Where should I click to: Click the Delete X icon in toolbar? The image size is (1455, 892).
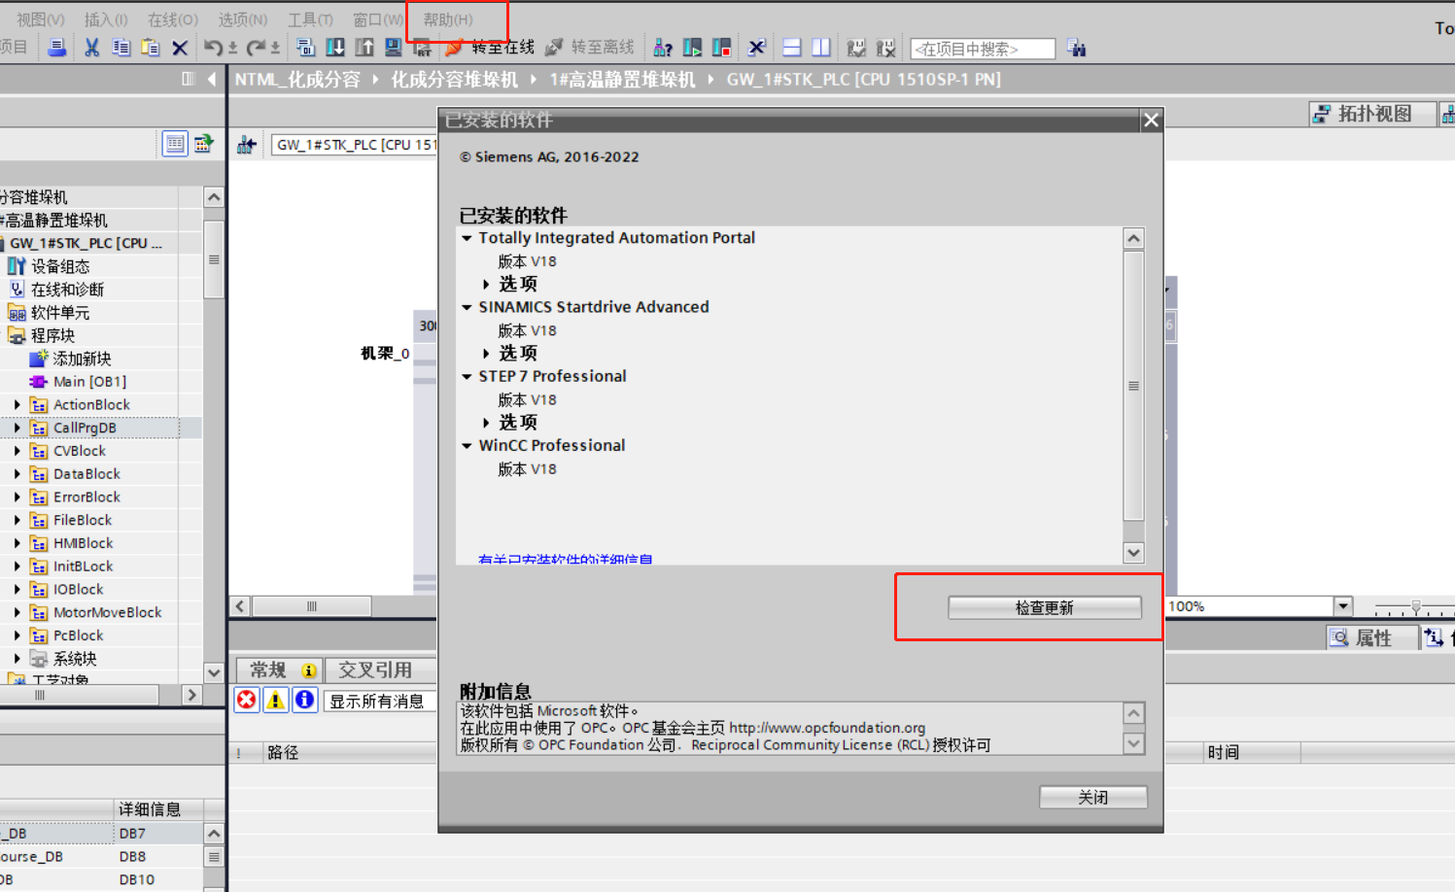click(x=180, y=48)
